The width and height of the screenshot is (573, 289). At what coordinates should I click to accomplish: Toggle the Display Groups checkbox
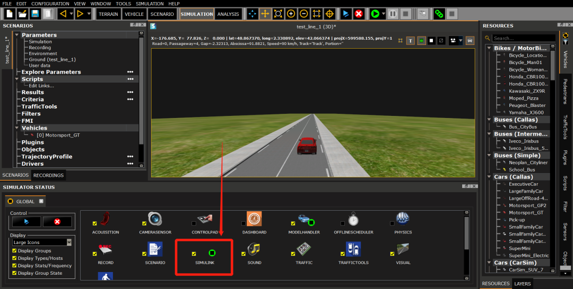(x=15, y=251)
